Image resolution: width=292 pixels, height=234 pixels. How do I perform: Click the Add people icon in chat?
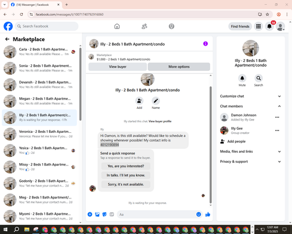pos(139,101)
